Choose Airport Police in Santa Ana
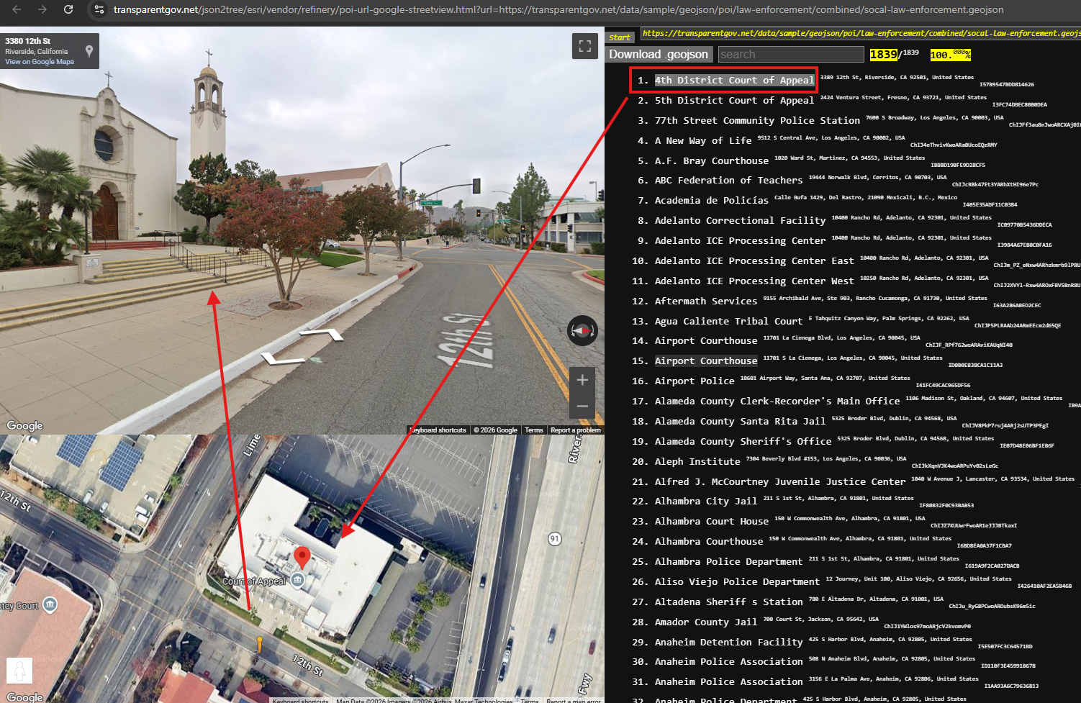The width and height of the screenshot is (1081, 703). pyautogui.click(x=695, y=381)
